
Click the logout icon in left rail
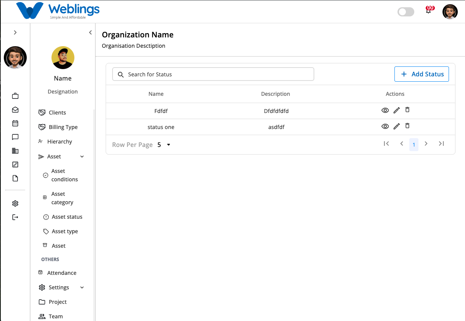point(15,217)
